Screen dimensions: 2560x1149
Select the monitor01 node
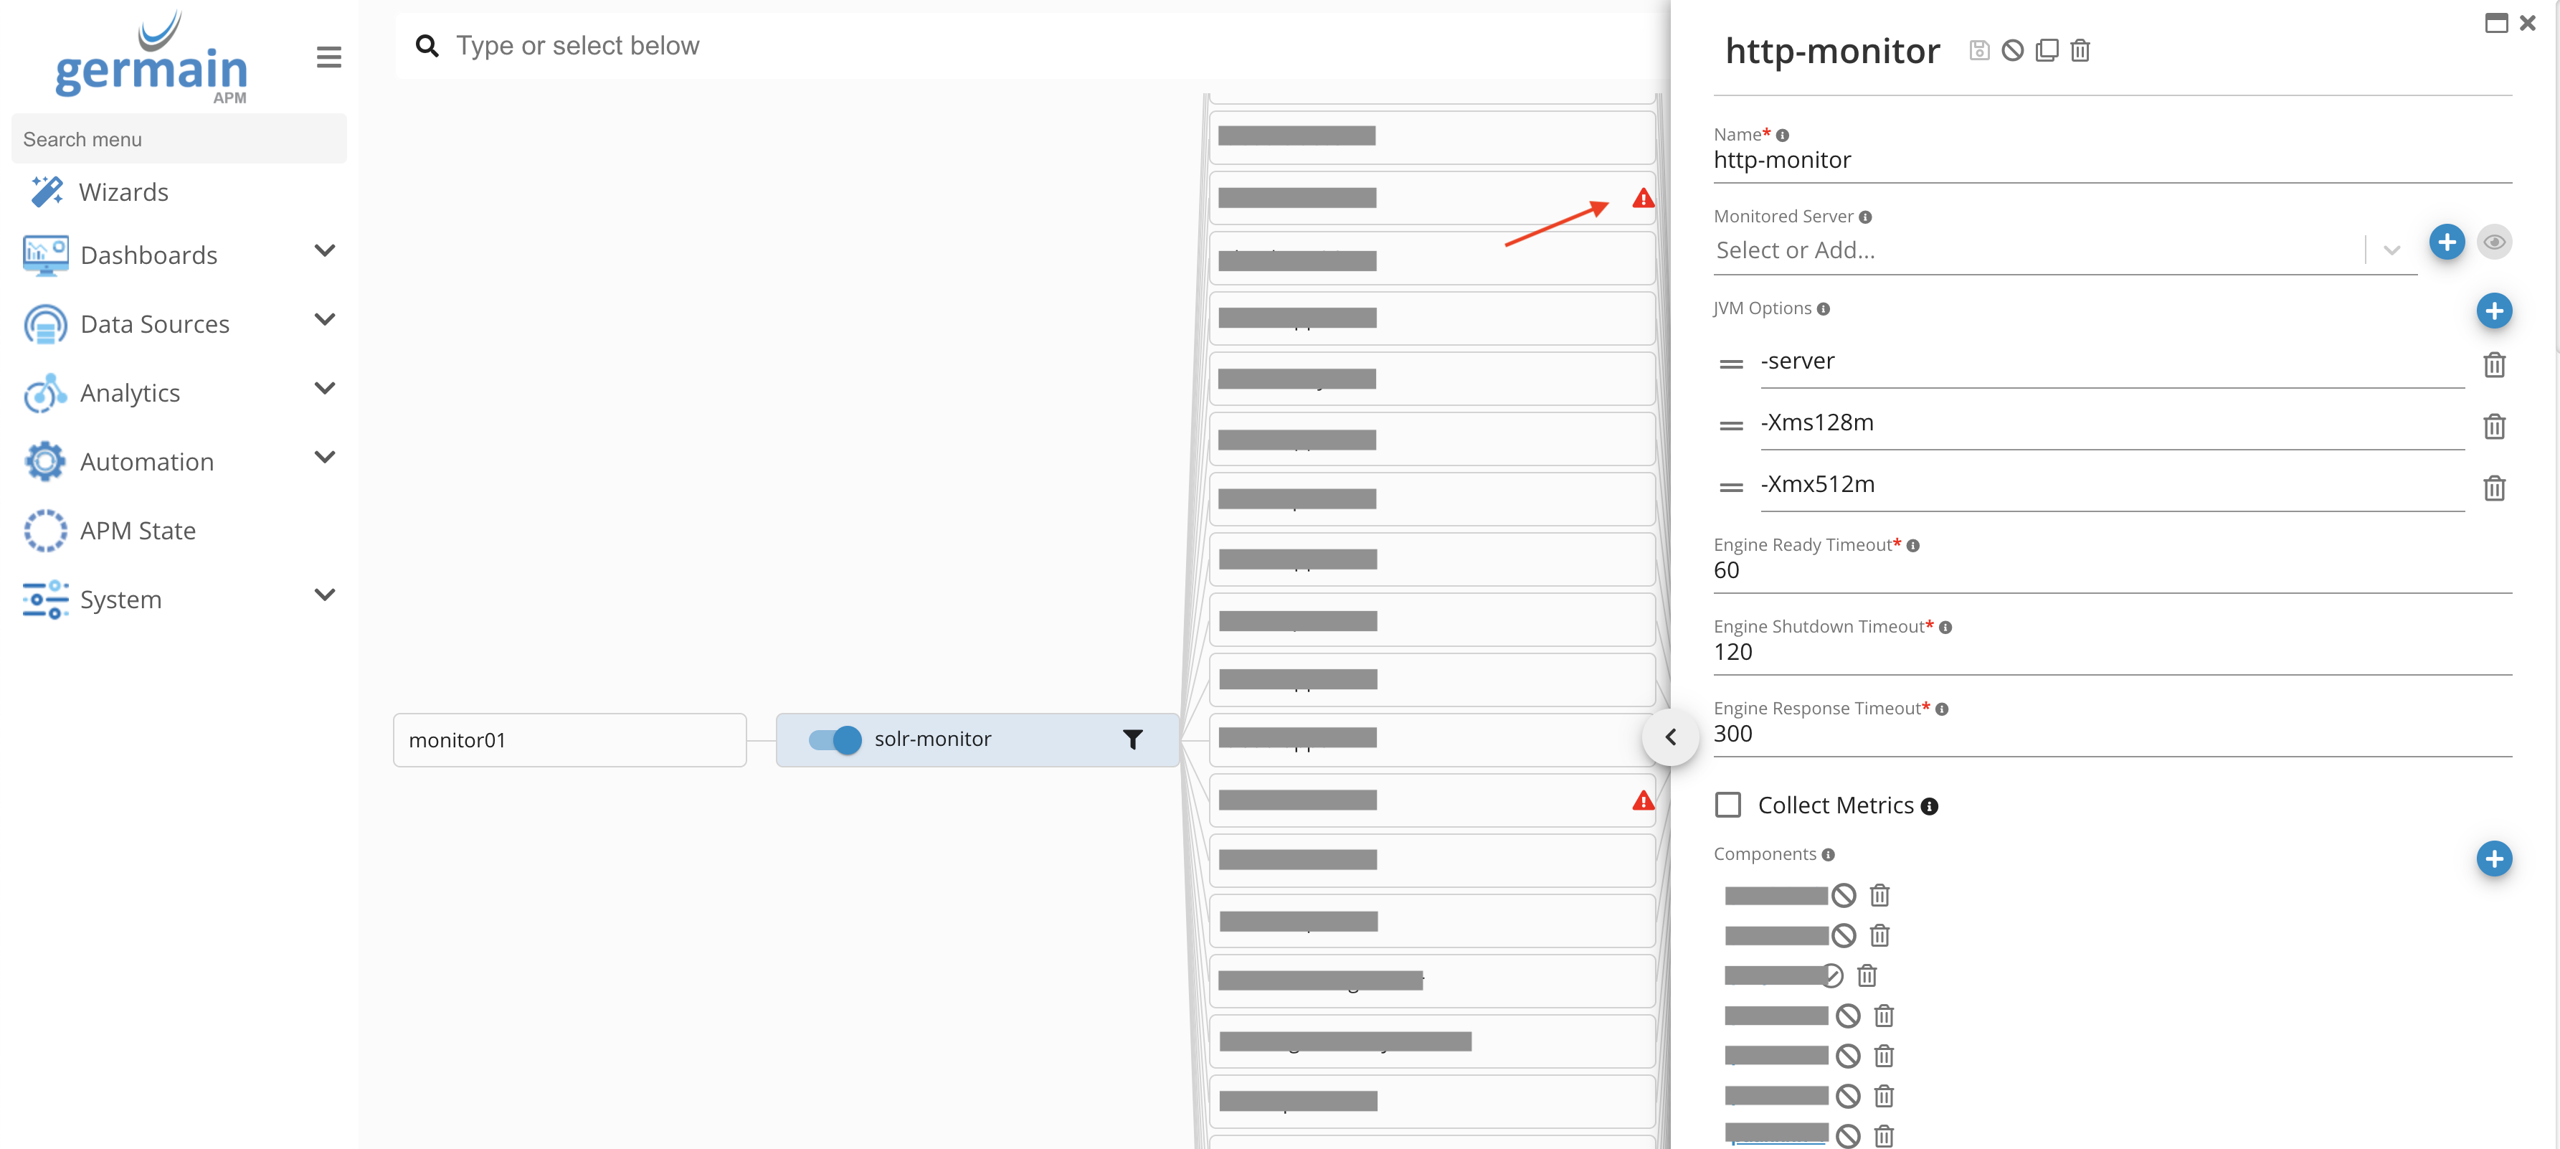click(569, 739)
